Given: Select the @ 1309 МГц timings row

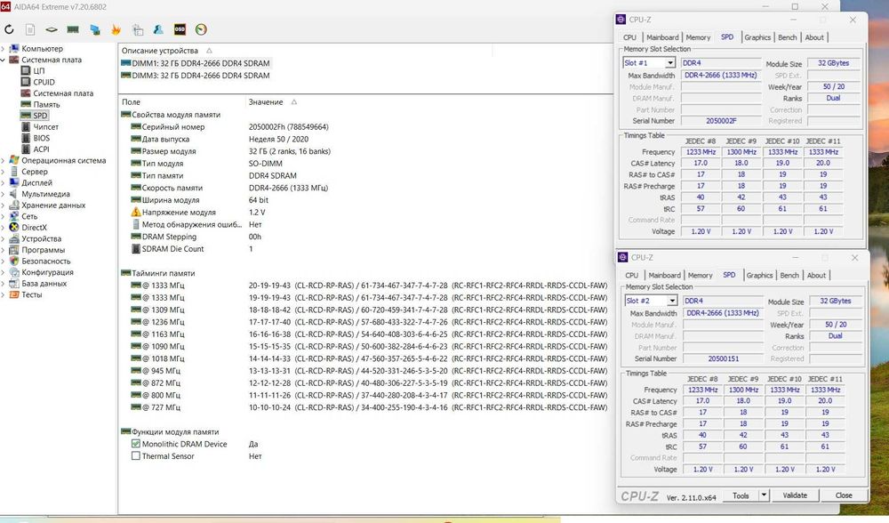Looking at the screenshot, I should 369,310.
